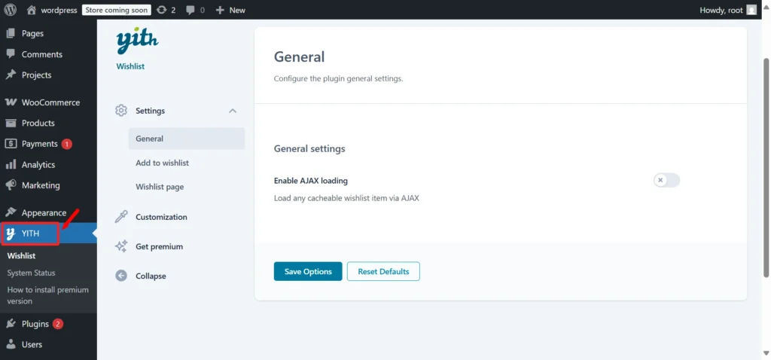The image size is (771, 360).
Task: Click the Save Options button
Action: [x=308, y=271]
